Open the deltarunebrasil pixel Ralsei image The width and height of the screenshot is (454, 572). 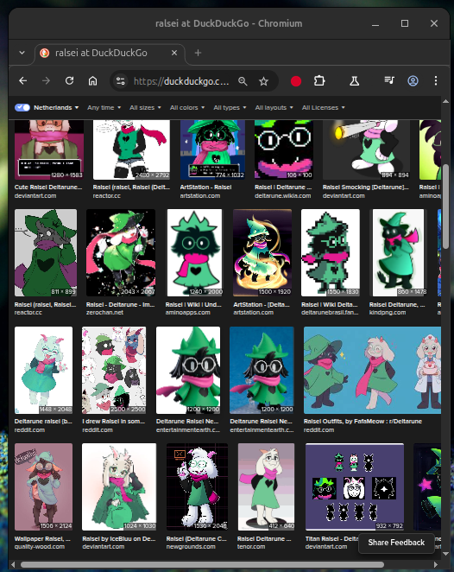click(330, 252)
